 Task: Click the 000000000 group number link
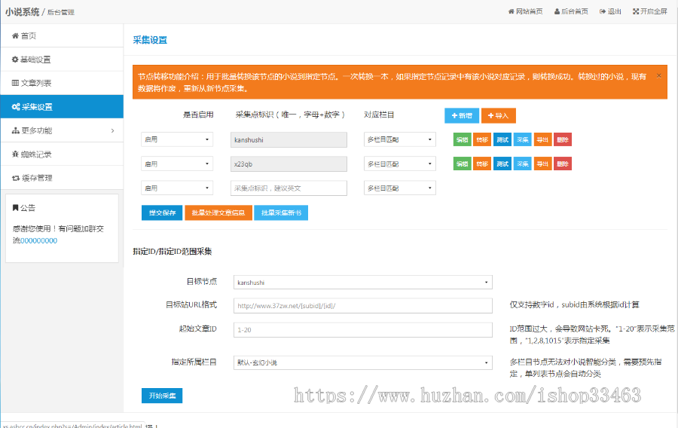pyautogui.click(x=38, y=241)
